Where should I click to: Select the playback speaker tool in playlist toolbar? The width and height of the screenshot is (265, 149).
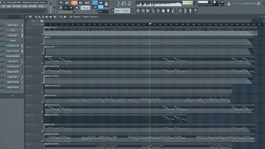click(65, 17)
